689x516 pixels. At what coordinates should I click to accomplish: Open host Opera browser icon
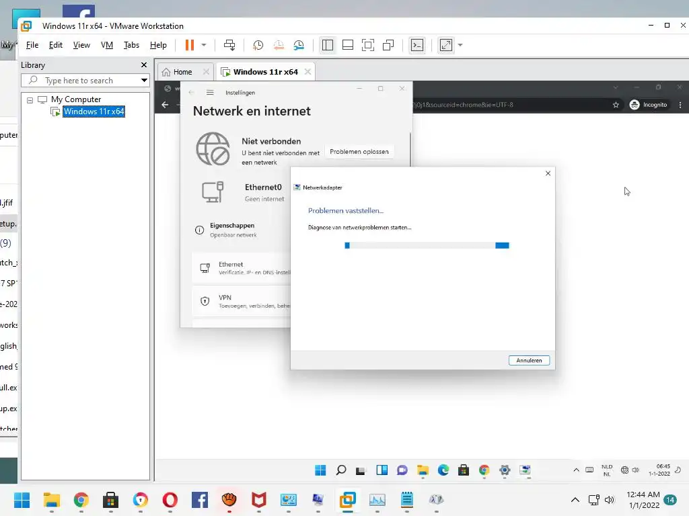pyautogui.click(x=170, y=500)
